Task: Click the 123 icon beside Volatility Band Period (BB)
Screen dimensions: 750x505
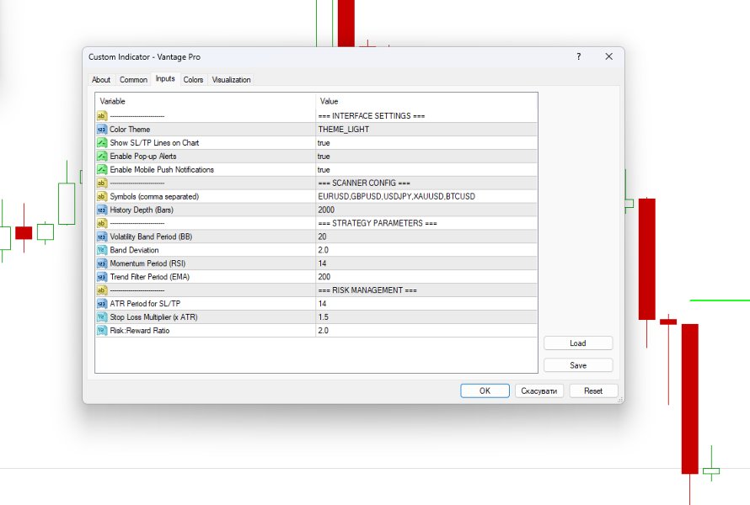Action: 103,237
